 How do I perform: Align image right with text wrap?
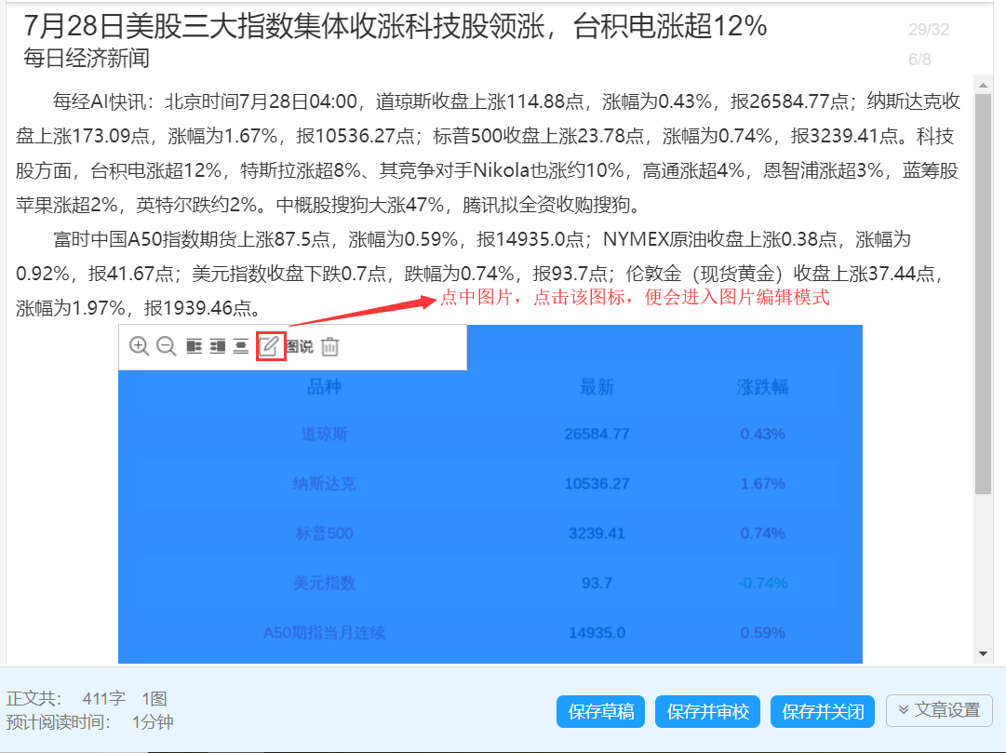pyautogui.click(x=218, y=346)
